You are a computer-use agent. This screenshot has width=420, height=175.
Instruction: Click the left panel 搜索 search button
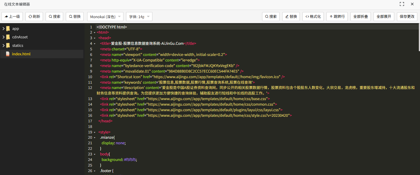(x=54, y=17)
